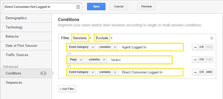
Task: Add OR condition after Agent Logged In row
Action: (201, 47)
